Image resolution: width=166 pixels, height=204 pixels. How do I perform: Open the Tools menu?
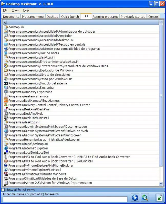(x=15, y=10)
